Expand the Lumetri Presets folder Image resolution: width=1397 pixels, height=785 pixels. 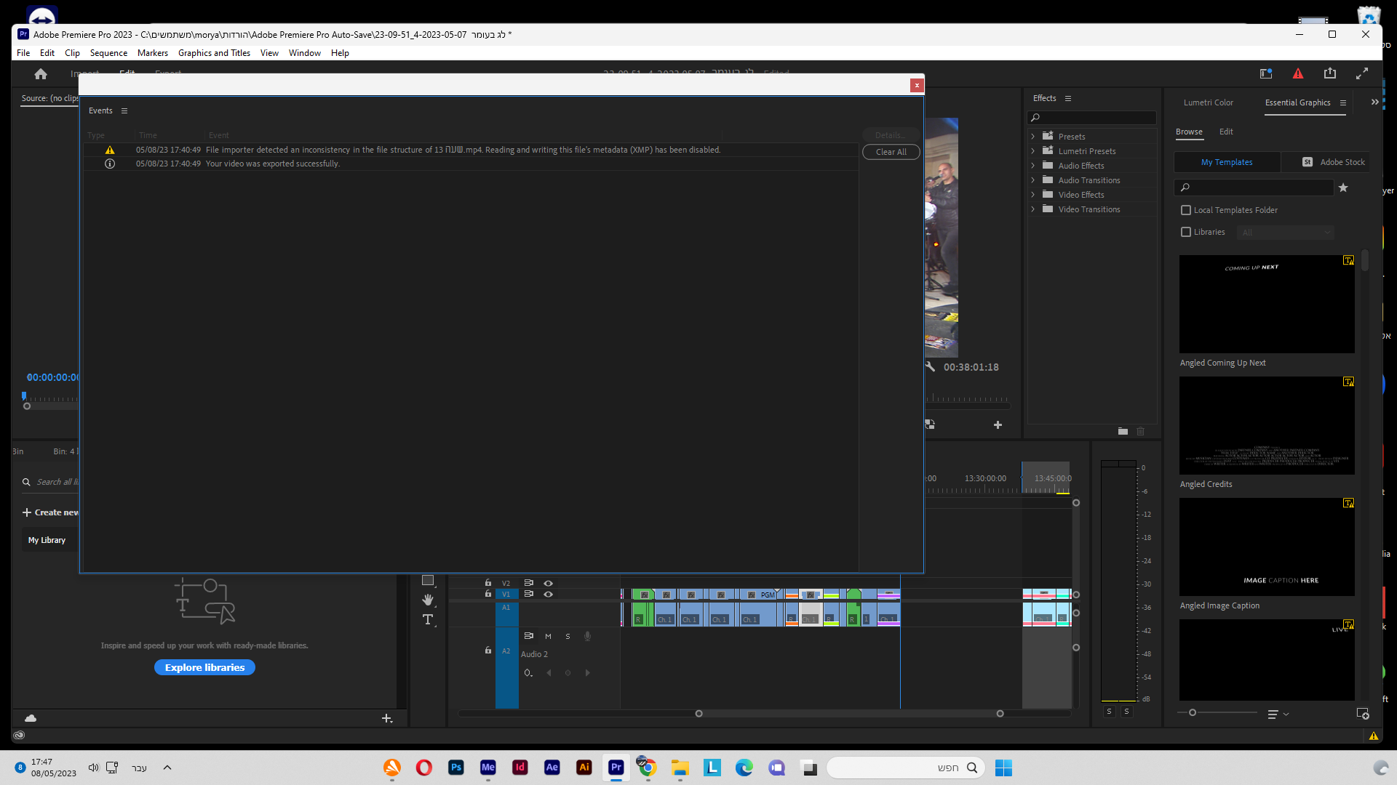click(x=1032, y=151)
